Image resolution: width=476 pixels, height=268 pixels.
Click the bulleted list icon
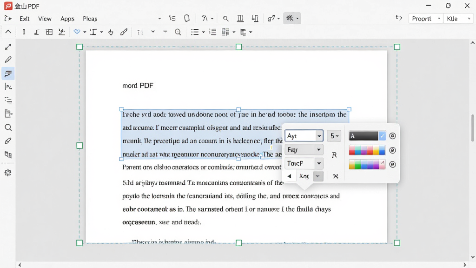pos(195,32)
